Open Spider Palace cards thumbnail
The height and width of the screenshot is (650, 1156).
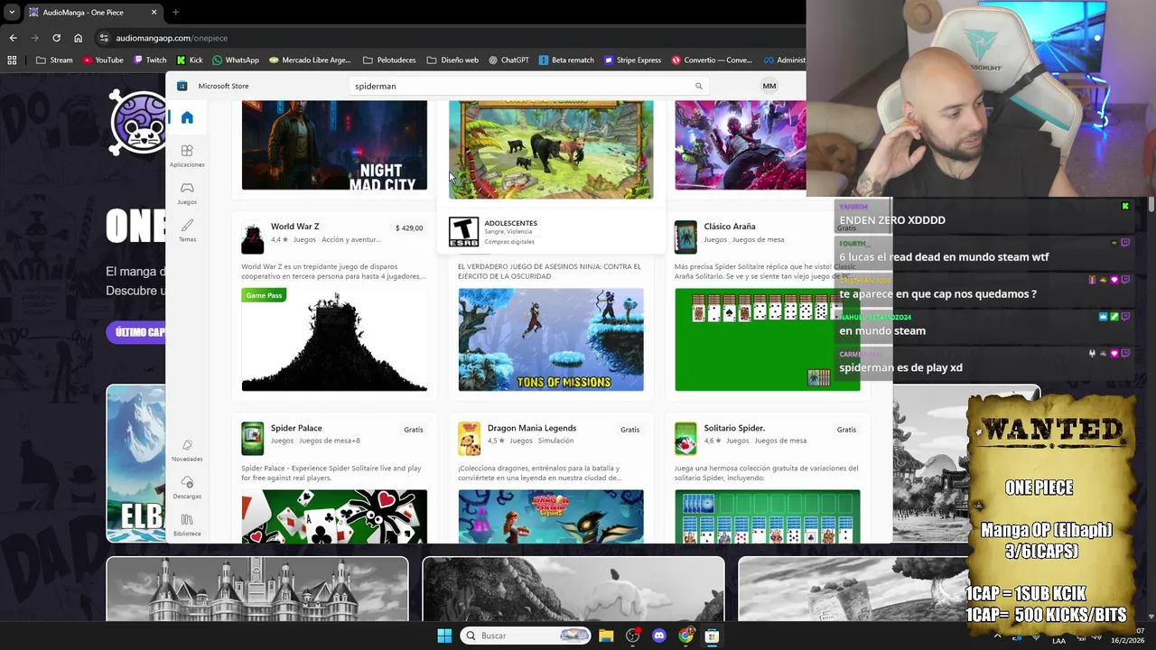click(334, 516)
